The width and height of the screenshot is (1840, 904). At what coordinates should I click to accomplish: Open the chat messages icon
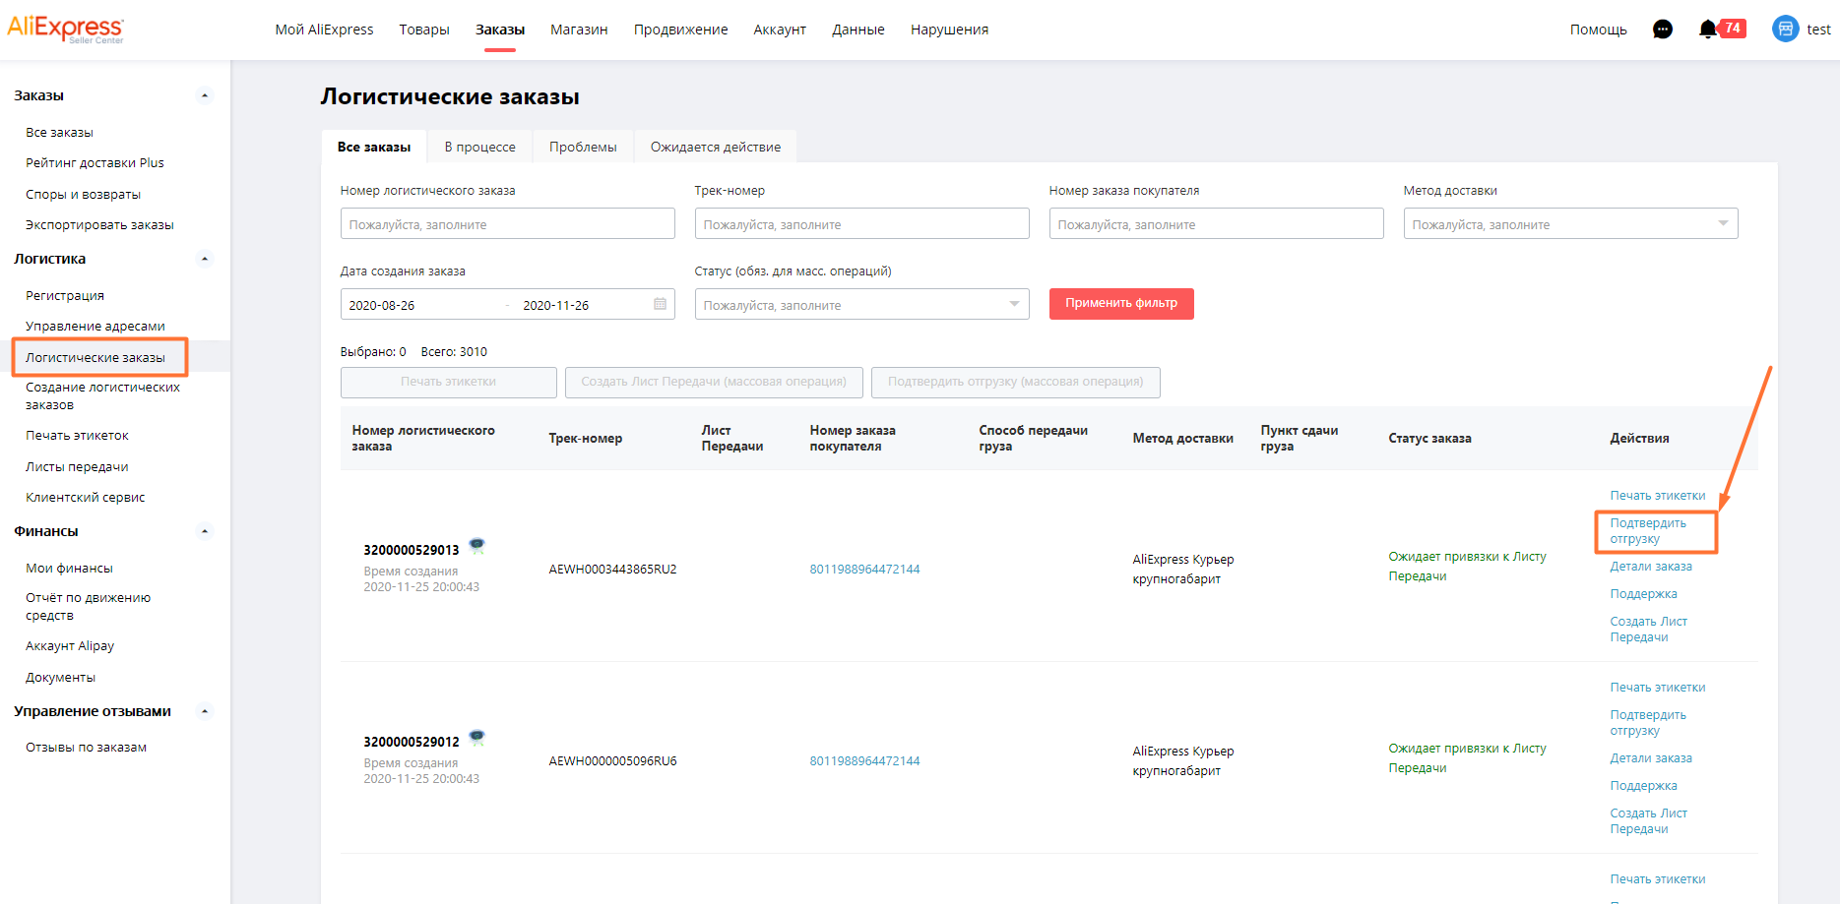1663,30
